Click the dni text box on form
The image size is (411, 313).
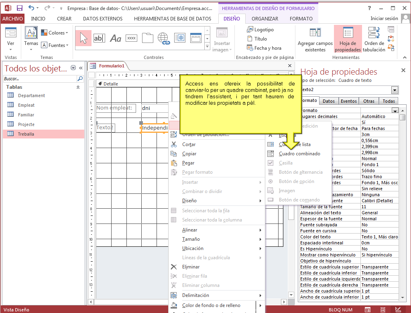click(x=155, y=108)
